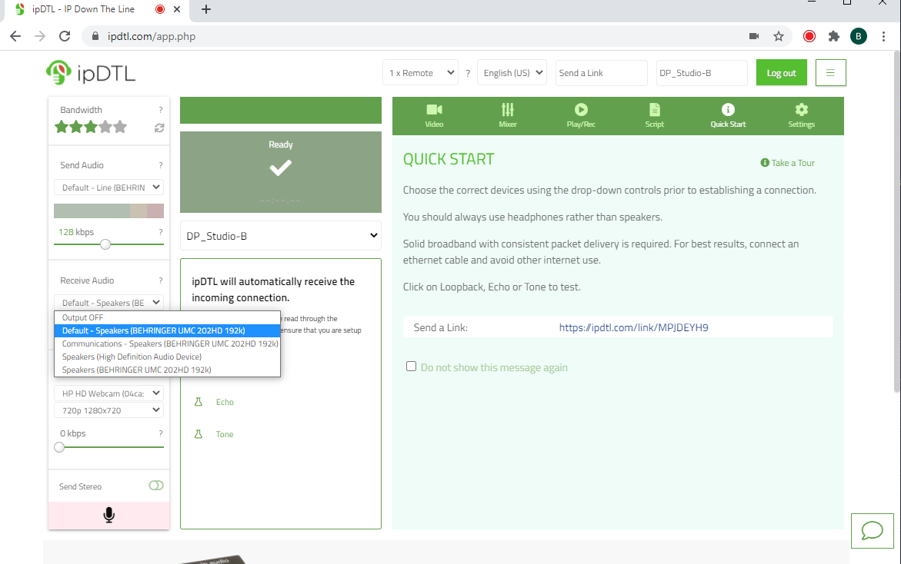Click the Receive Audio help question mark
This screenshot has height=564, width=901.
point(160,280)
